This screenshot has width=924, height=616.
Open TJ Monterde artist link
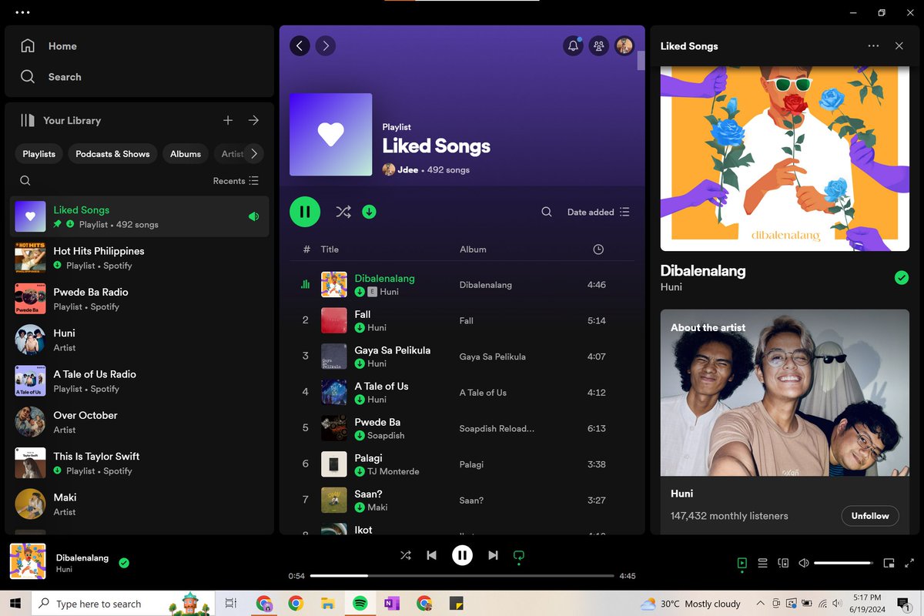click(393, 471)
